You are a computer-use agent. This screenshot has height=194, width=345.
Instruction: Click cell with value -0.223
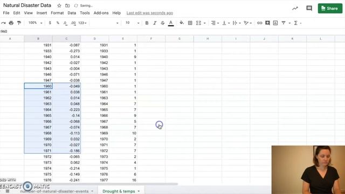[67, 109]
